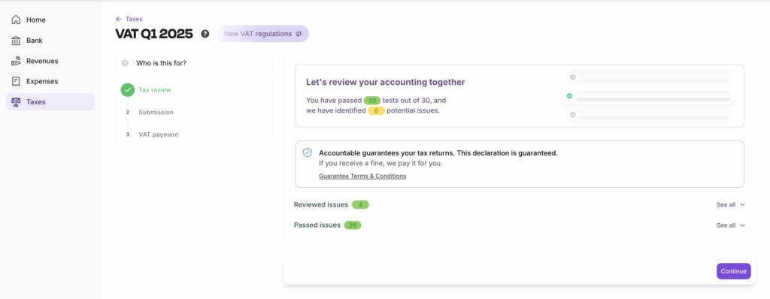The image size is (770, 299).
Task: Click the green Tax review checkmark
Action: (128, 90)
